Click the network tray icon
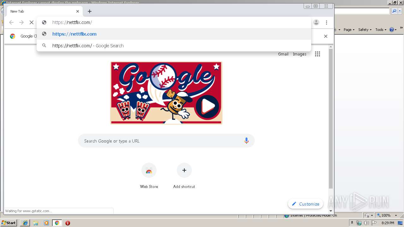 pos(359,223)
